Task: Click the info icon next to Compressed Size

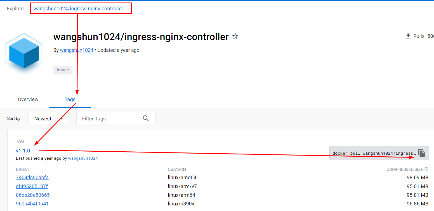Action: (x=426, y=168)
